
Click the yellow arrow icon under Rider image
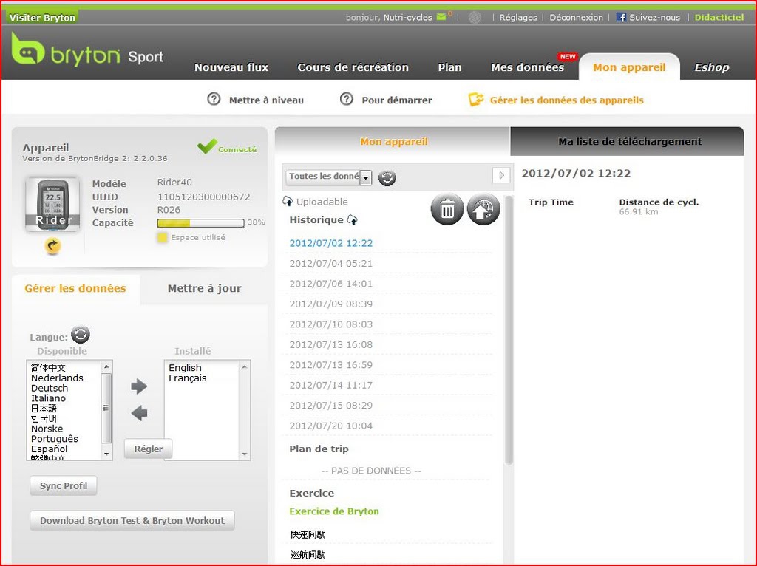click(52, 246)
